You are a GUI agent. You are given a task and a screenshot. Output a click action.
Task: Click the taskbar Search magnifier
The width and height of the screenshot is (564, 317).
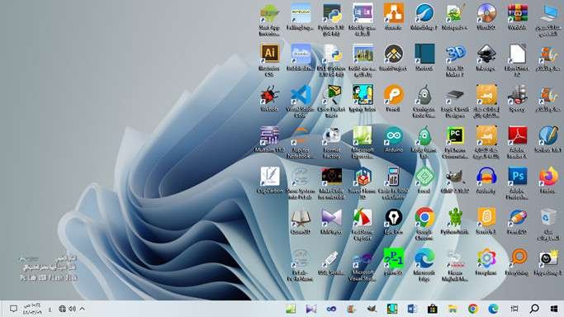coord(534,309)
